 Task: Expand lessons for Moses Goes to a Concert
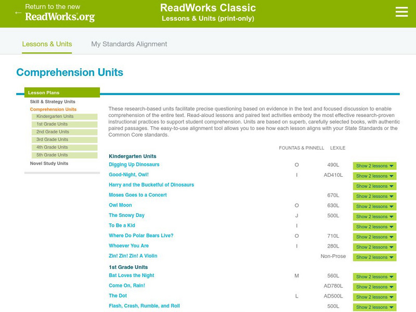(x=374, y=197)
